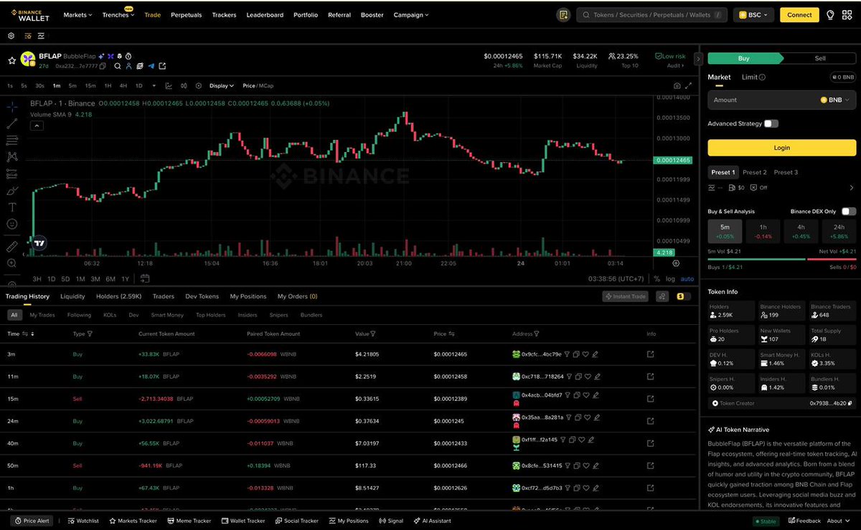
Task: Select the ruler measure tool
Action: 12,247
